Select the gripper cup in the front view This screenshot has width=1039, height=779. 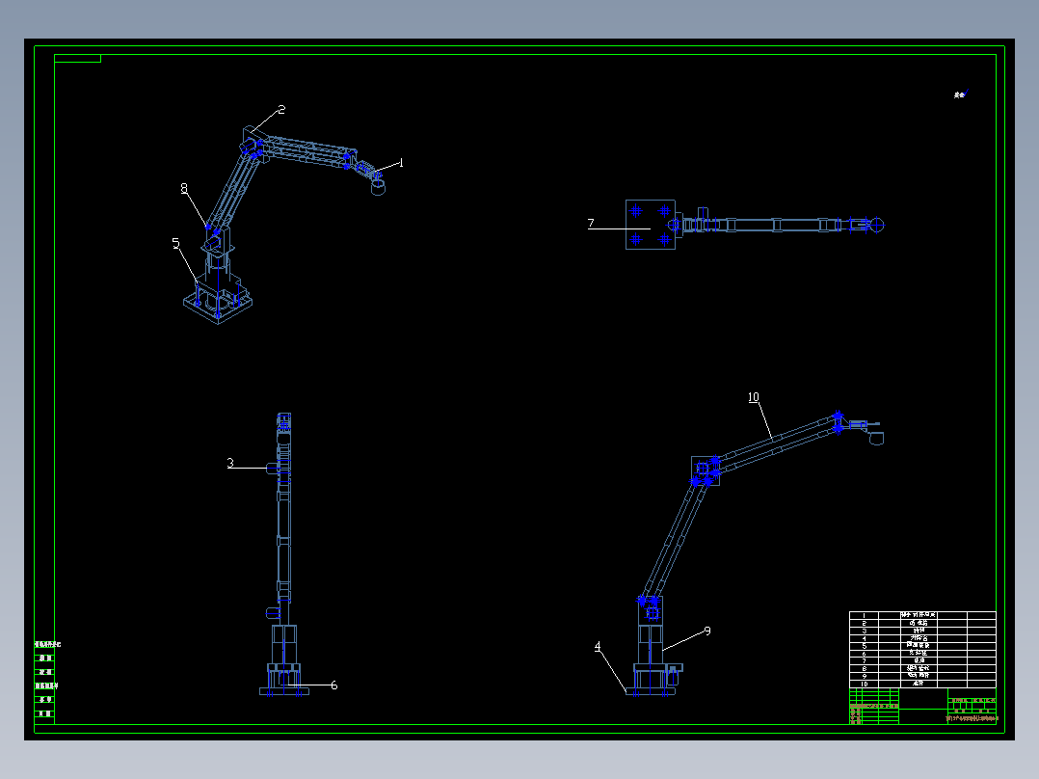876,438
